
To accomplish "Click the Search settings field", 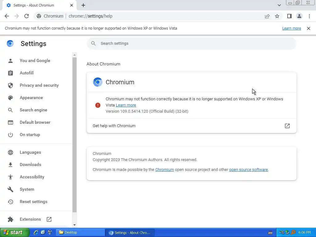I will pos(191,43).
